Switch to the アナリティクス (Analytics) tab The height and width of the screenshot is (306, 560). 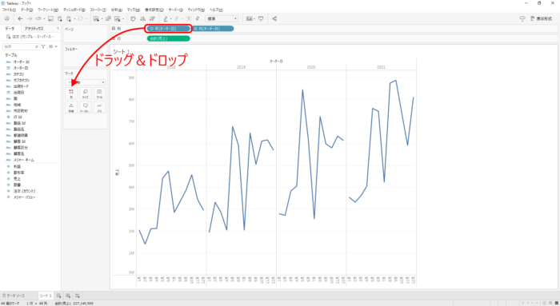point(34,29)
